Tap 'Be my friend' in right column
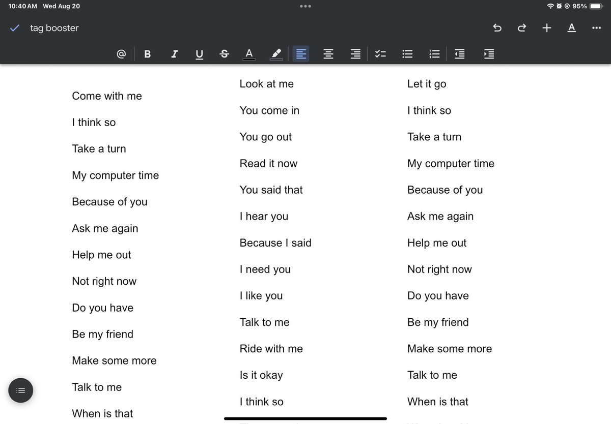 [x=438, y=322]
